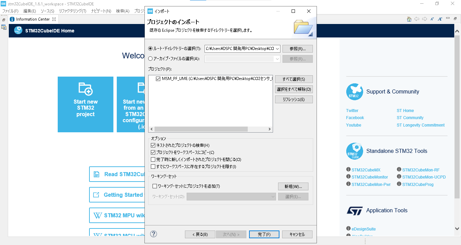Image resolution: width=461 pixels, height=245 pixels.
Task: Click the info icon next to eDesignSuite
Action: 348,228
